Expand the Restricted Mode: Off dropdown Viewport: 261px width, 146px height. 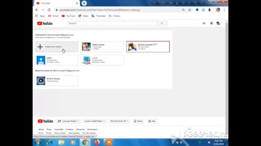pyautogui.click(x=119, y=121)
